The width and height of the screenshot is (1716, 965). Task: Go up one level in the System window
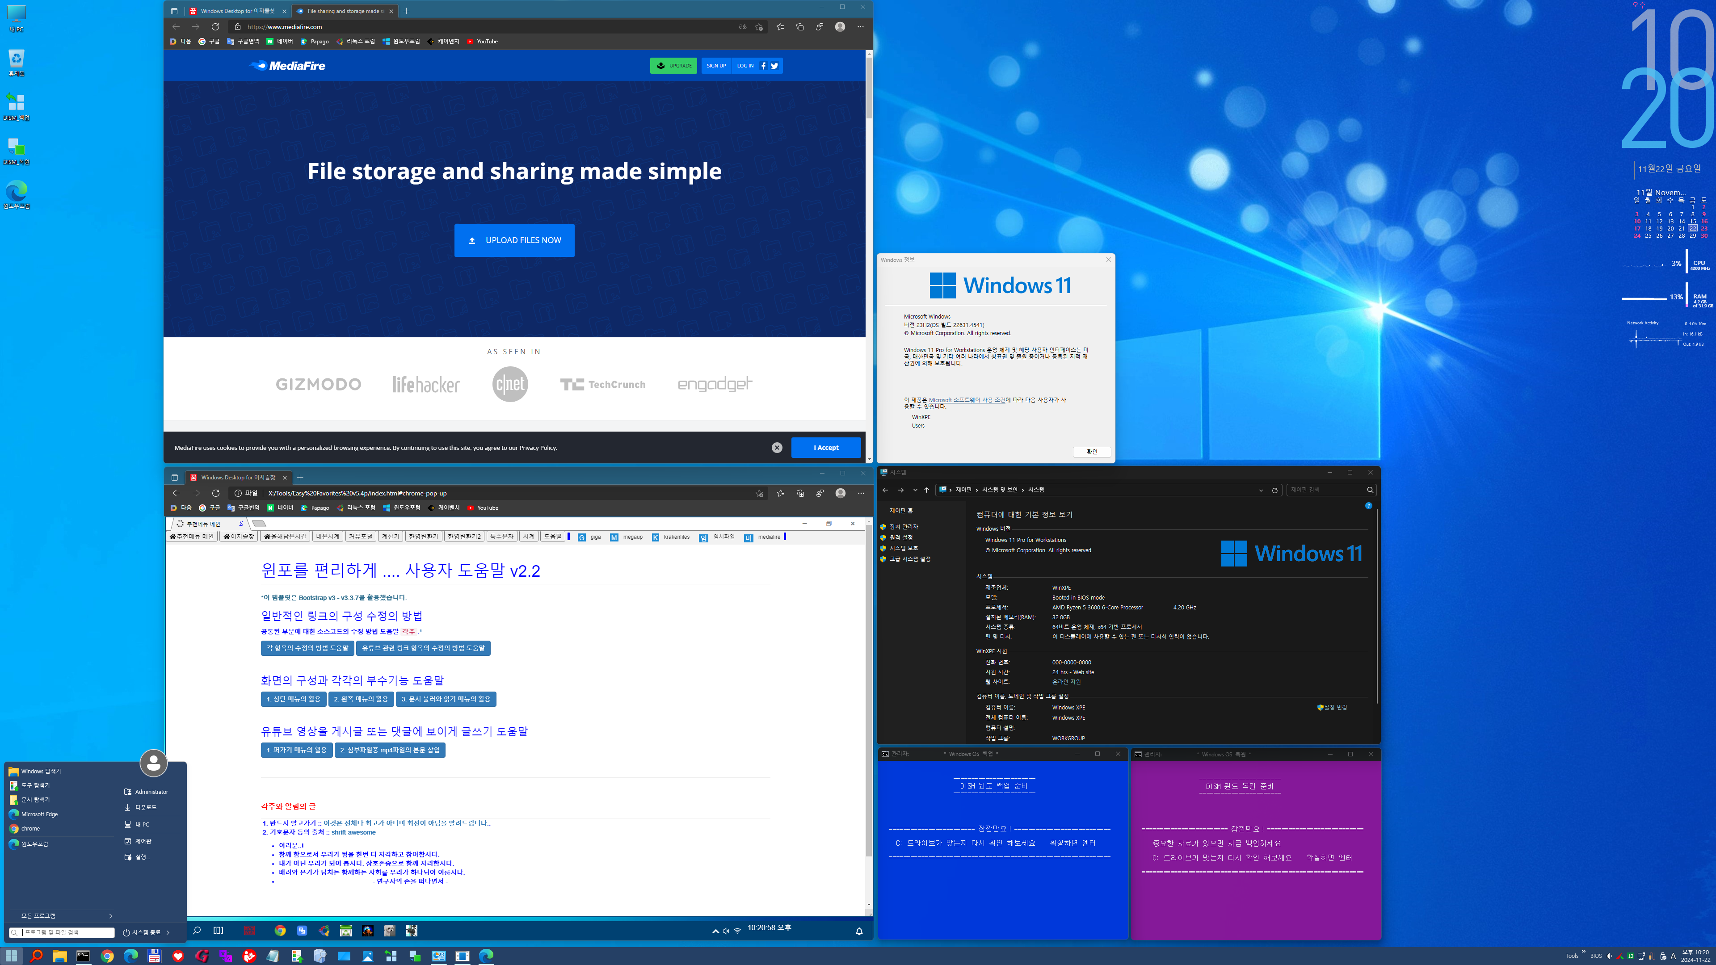[x=926, y=490]
